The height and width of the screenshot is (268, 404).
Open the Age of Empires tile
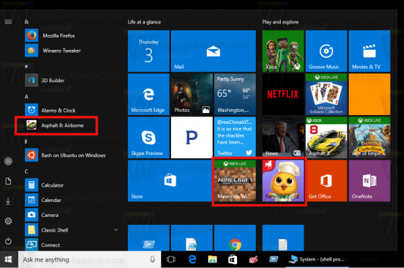point(370,137)
